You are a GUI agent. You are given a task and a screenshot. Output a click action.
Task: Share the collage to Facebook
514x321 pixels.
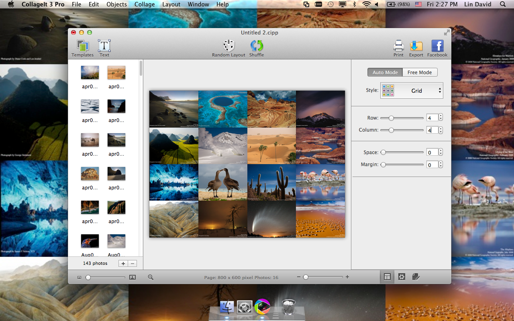[437, 49]
